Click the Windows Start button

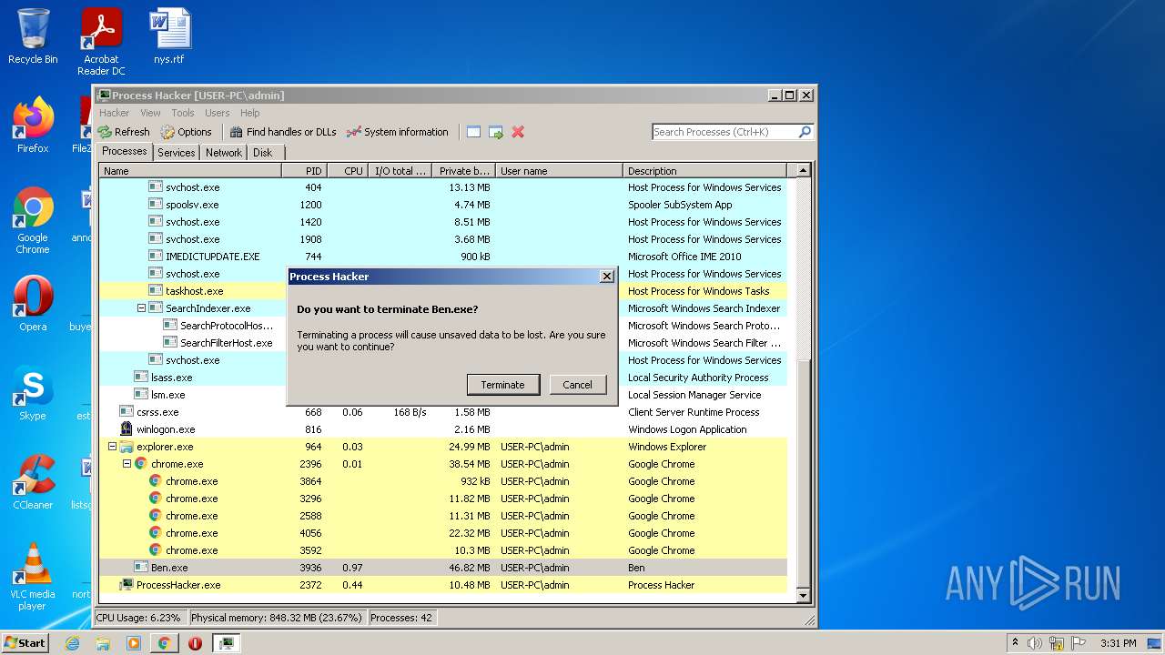tap(25, 642)
